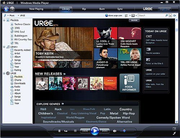The height and width of the screenshot is (138, 180).
Task: Click the stop button
Action: [x=75, y=131]
